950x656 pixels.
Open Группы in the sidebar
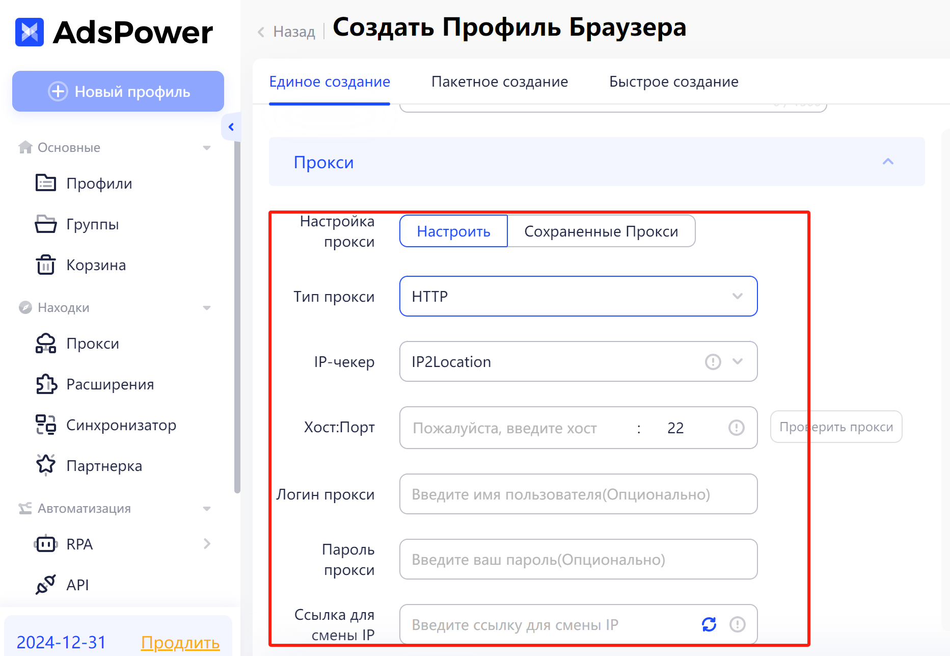pos(93,224)
